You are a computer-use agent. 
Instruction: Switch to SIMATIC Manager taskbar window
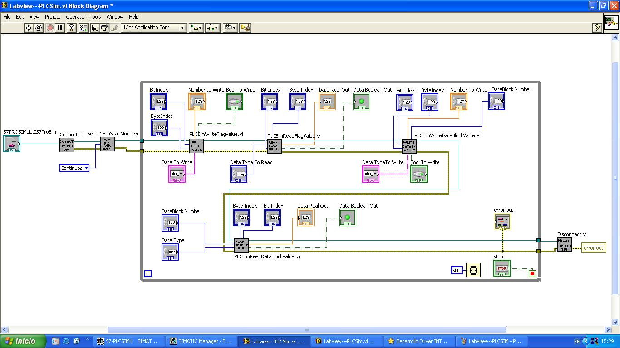pos(201,341)
